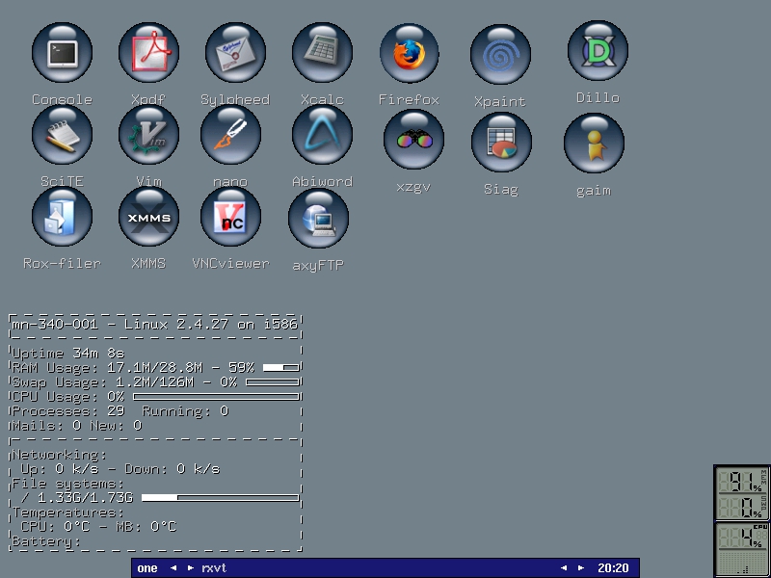Screen dimensions: 771x578
Task: Launch the Siag spreadsheet
Action: pyautogui.click(x=501, y=141)
